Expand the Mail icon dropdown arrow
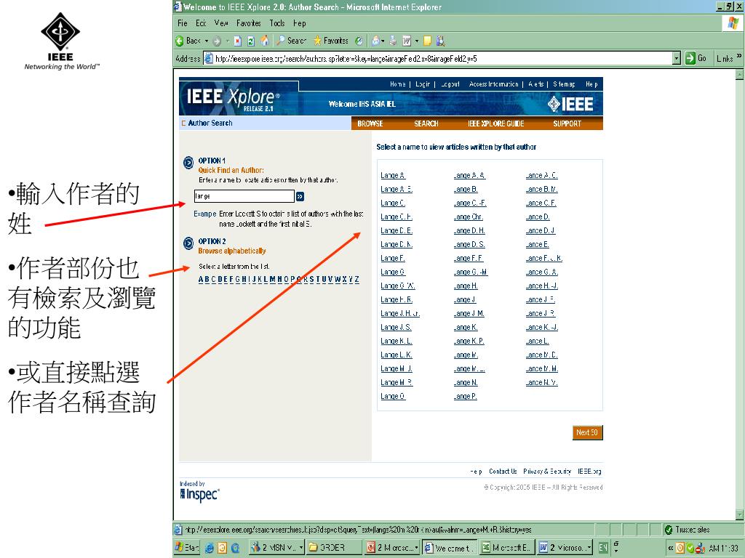Viewport: 745px width, 558px height. click(383, 41)
